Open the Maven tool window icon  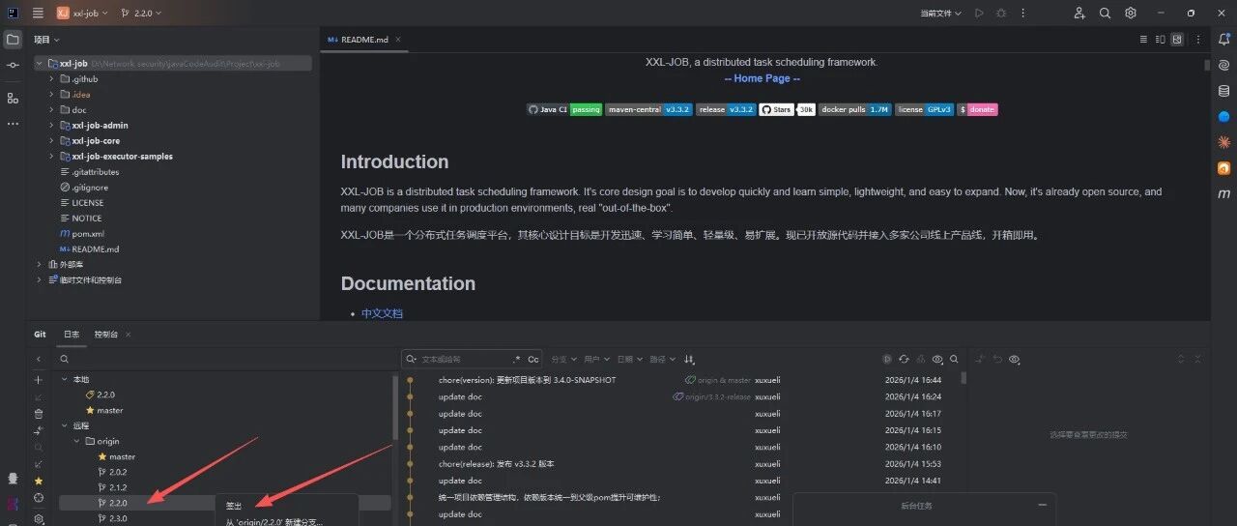(1223, 193)
